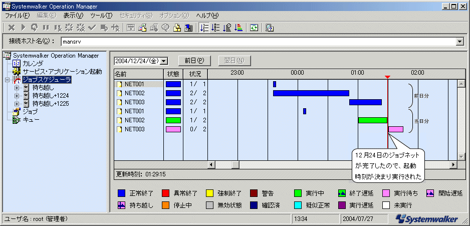Open the ヘルプ(H) menu
This screenshot has width=470, height=226.
207,16
